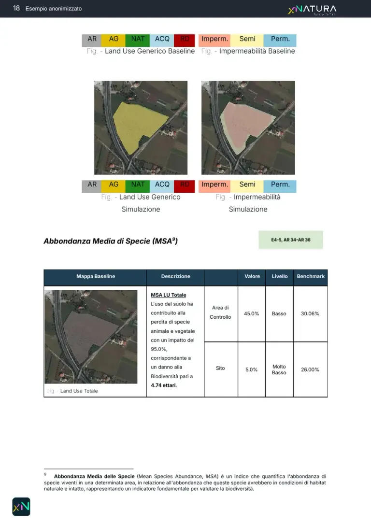Select the ACQ swatch above Land Use Generico Simulazione
The image size is (371, 524).
tap(162, 186)
